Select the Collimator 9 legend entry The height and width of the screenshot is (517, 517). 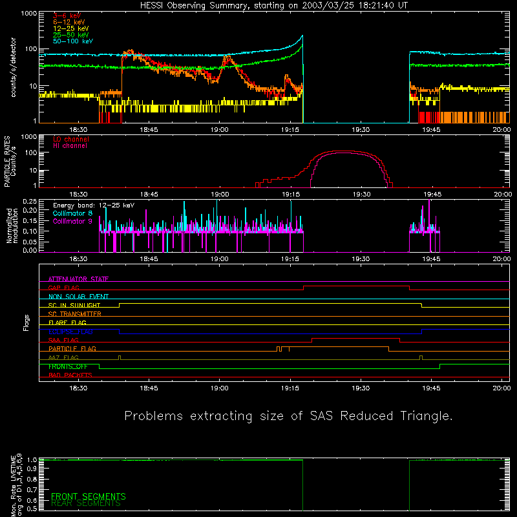(x=72, y=221)
